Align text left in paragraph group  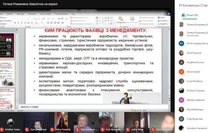(48, 23)
